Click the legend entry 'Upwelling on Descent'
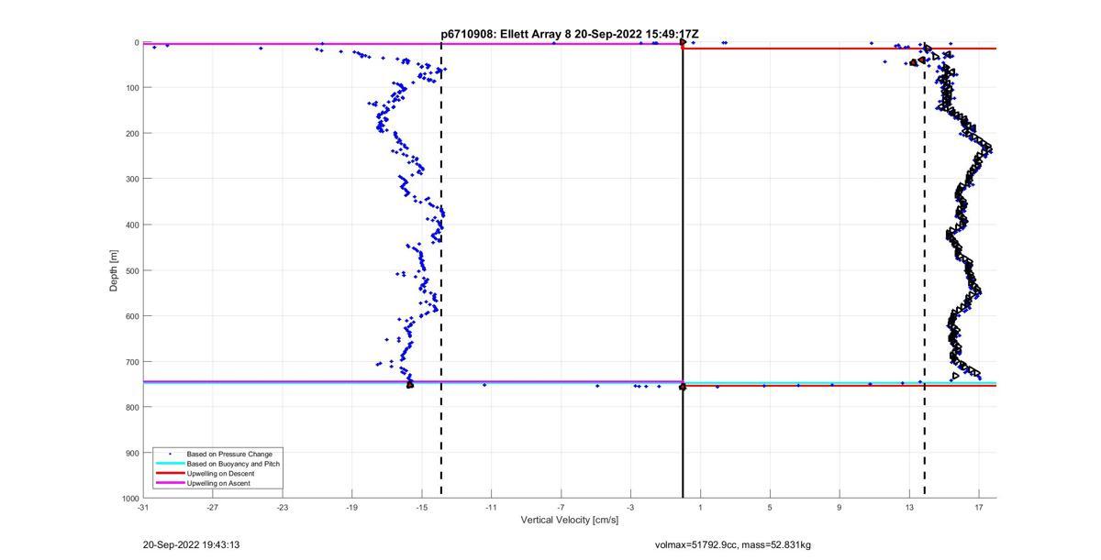This screenshot has width=1101, height=560. pos(220,473)
